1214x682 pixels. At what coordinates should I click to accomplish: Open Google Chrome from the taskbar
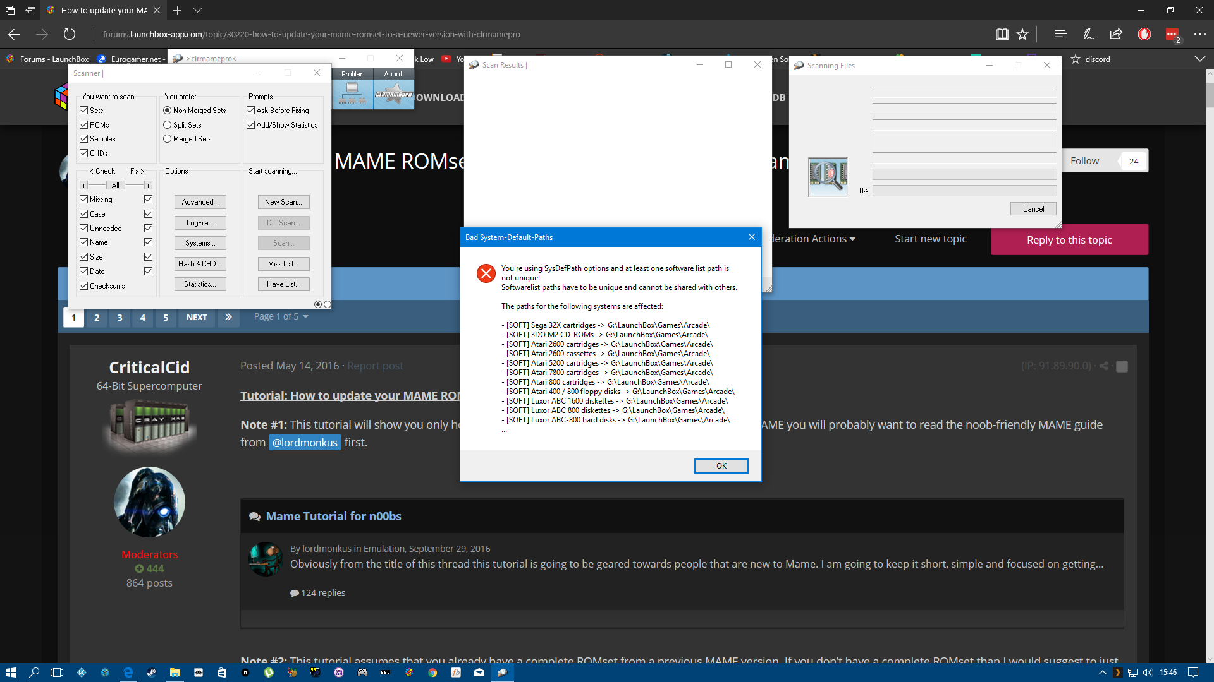pyautogui.click(x=432, y=673)
